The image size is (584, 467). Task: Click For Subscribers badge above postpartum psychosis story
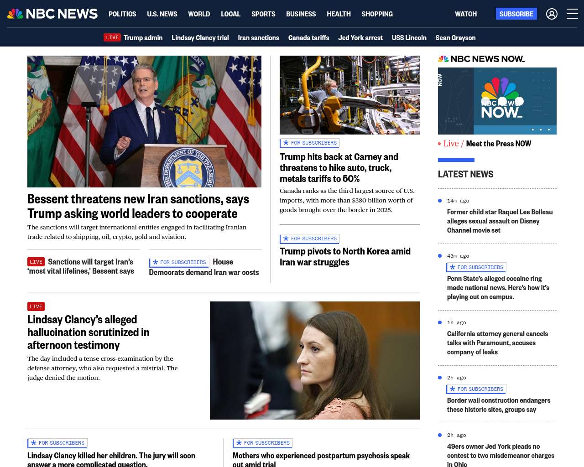click(x=263, y=443)
